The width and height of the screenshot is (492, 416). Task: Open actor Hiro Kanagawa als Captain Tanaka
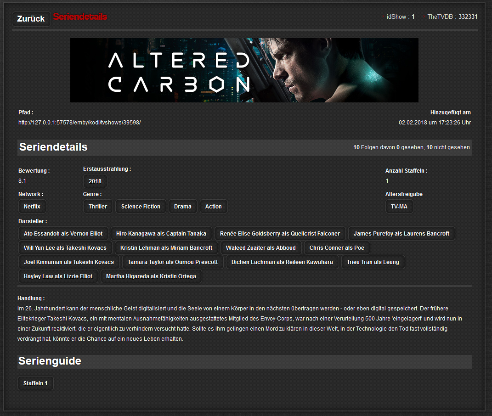[161, 233]
